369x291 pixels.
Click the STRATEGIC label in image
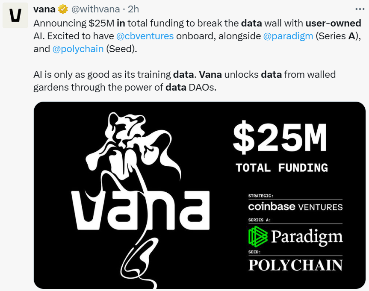(x=260, y=196)
